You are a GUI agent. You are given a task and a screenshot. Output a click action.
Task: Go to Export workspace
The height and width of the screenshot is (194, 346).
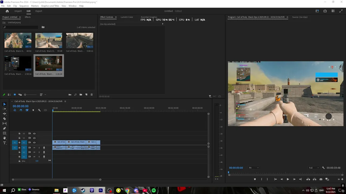pyautogui.click(x=39, y=11)
